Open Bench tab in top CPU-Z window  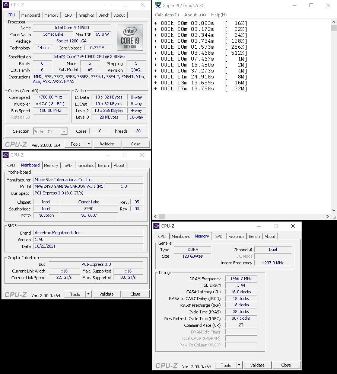104,15
